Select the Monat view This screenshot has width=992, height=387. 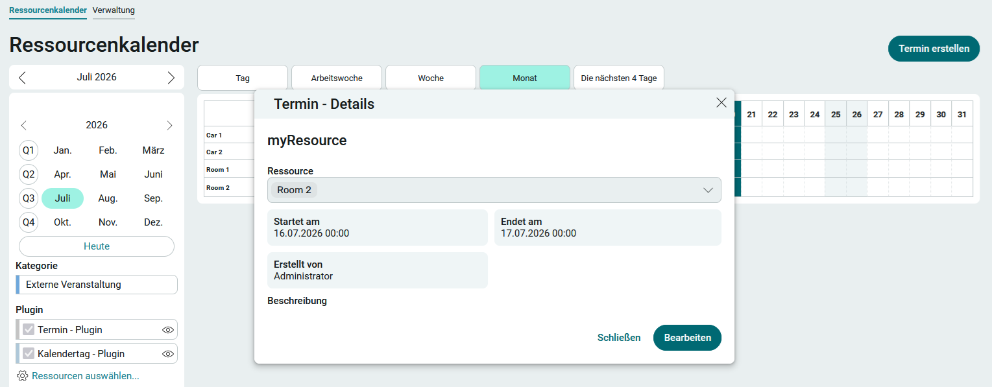point(525,78)
